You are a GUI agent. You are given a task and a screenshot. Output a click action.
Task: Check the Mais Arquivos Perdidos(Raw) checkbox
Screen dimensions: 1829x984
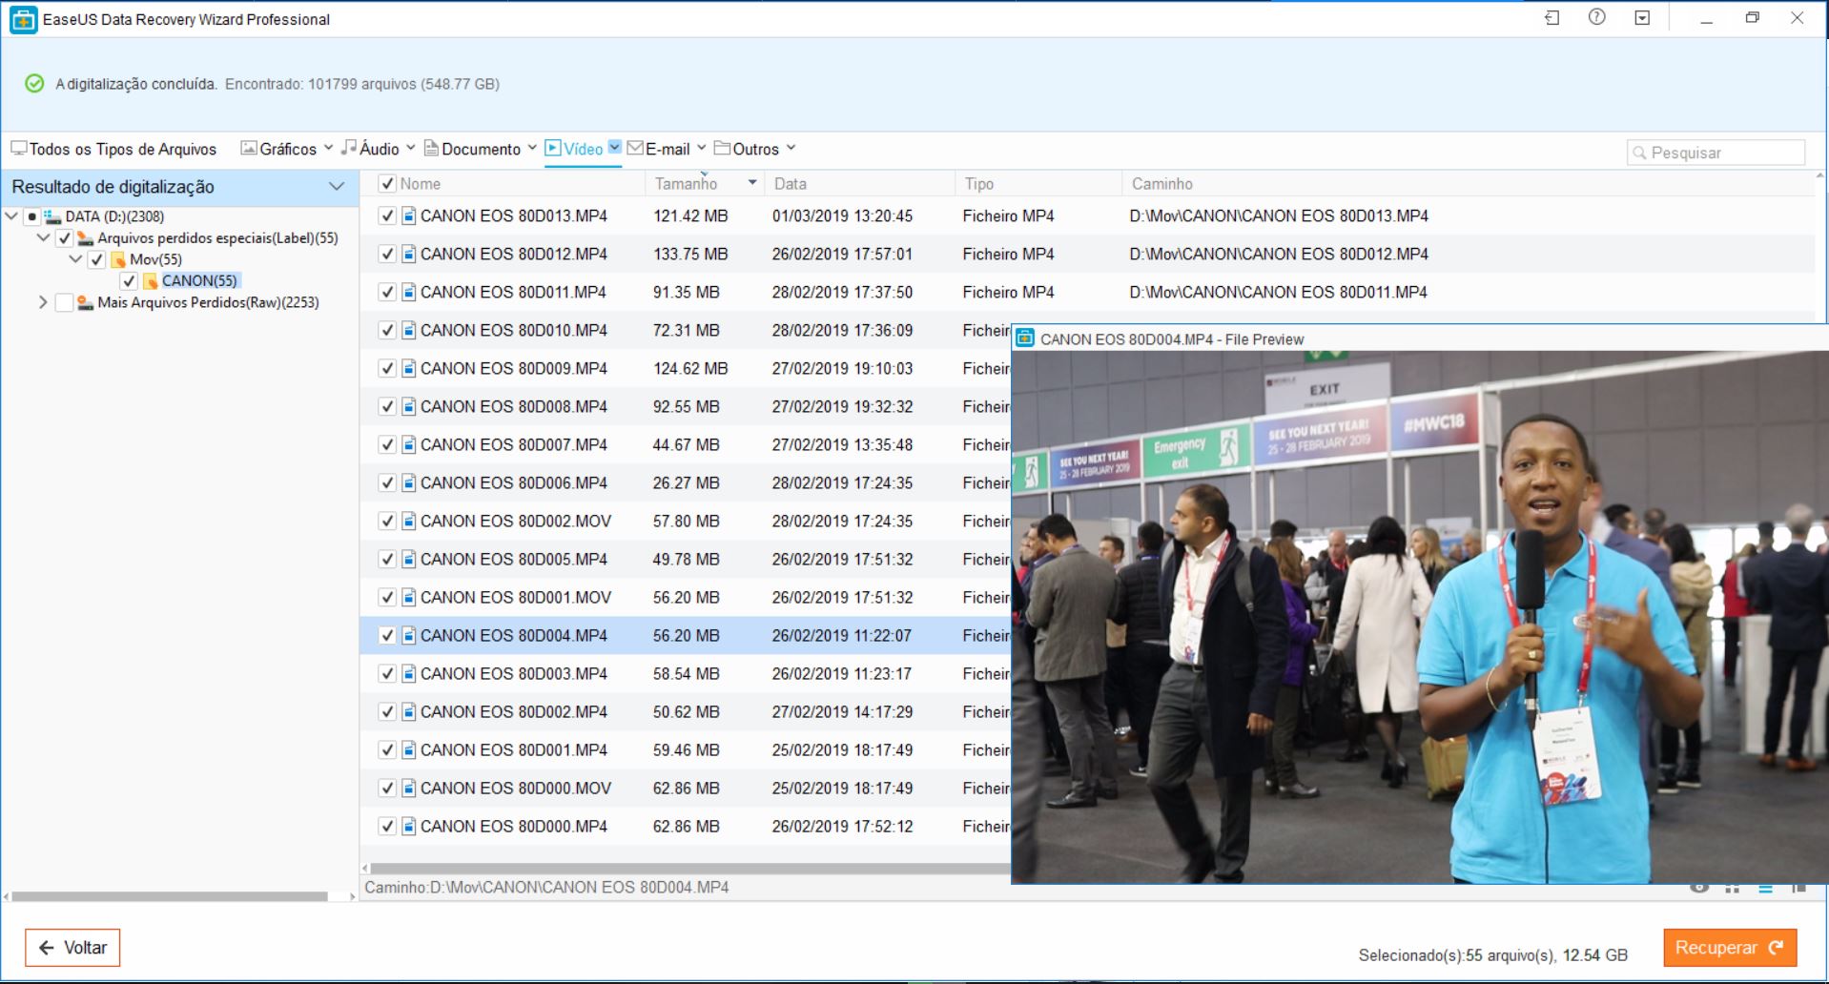tap(65, 302)
